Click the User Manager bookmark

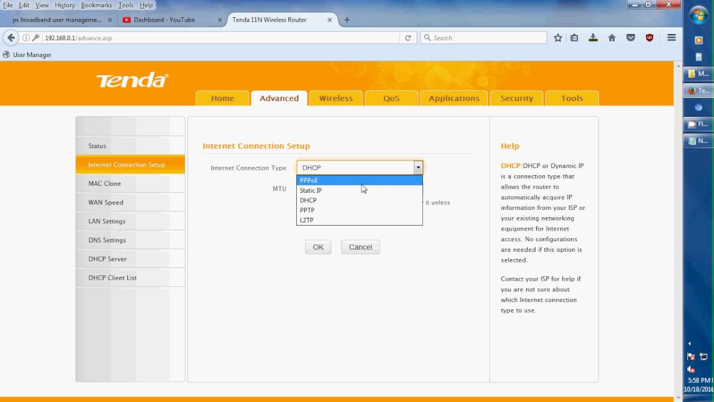[27, 55]
